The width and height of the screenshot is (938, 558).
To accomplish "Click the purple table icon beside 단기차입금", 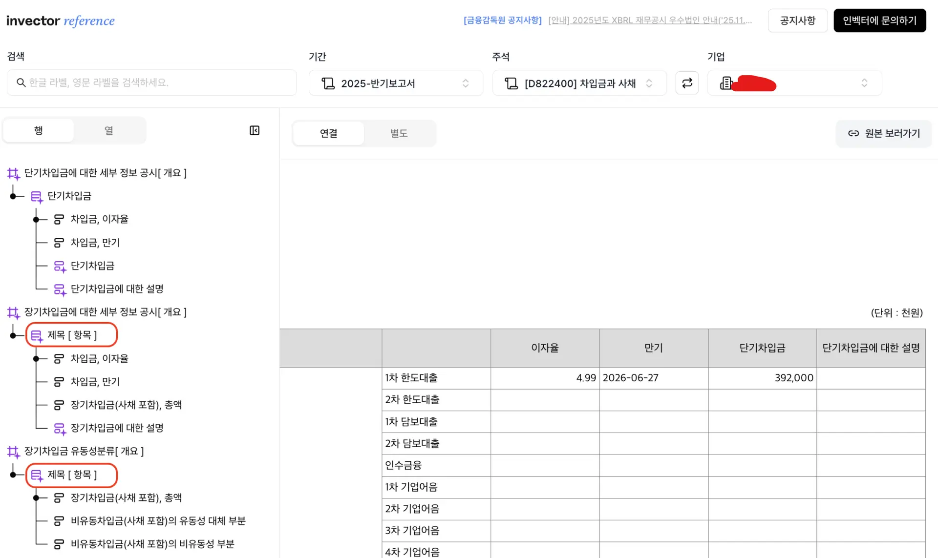I will (37, 196).
